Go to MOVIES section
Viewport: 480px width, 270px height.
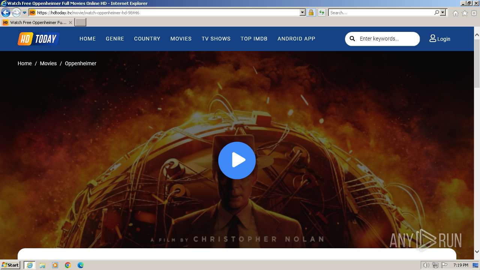coord(181,39)
